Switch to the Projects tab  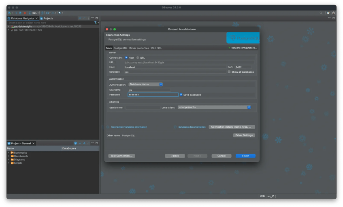47,18
